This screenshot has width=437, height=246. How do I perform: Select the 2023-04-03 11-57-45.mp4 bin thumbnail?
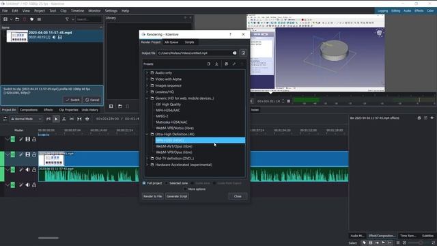(x=17, y=36)
